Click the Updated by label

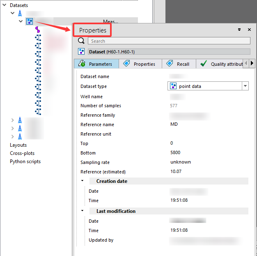pyautogui.click(x=101, y=240)
